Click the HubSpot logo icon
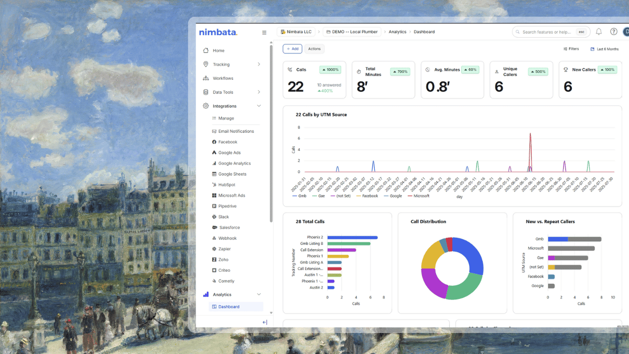The height and width of the screenshot is (354, 629). tap(214, 185)
